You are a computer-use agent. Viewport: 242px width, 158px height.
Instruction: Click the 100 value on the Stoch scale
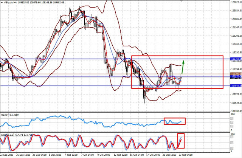(x=233, y=135)
